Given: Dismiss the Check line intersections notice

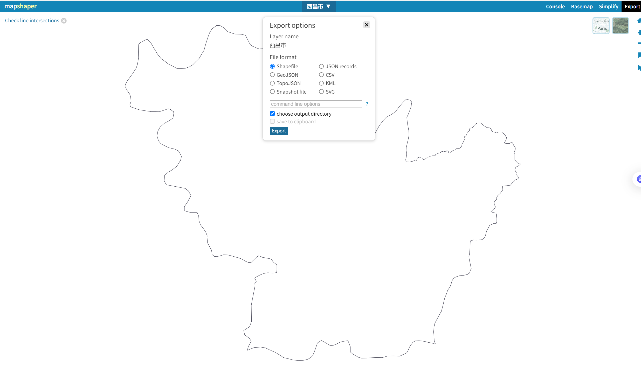Looking at the screenshot, I should (64, 21).
